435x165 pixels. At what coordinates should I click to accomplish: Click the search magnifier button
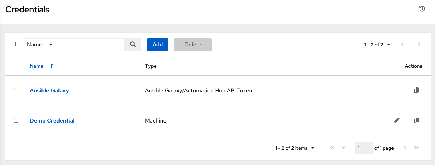(x=133, y=45)
